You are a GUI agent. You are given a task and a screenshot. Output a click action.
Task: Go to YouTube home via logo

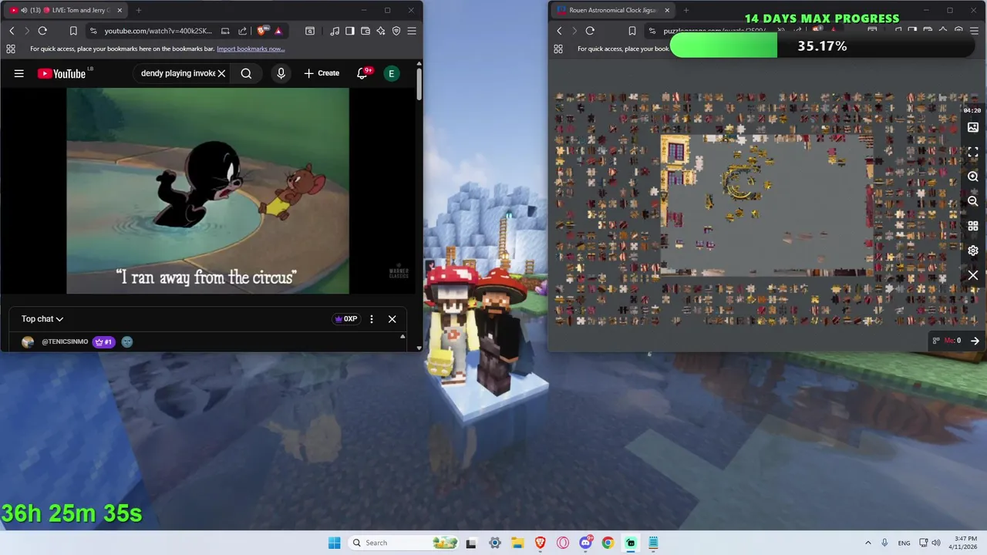pos(61,73)
